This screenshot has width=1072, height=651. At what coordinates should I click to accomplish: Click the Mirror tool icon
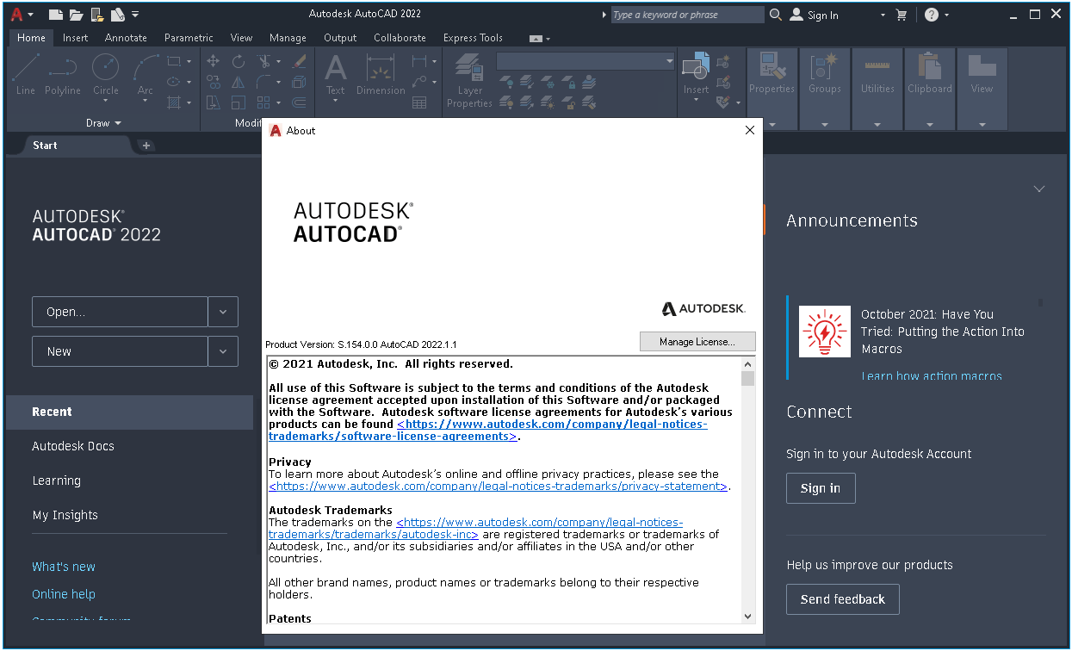239,82
